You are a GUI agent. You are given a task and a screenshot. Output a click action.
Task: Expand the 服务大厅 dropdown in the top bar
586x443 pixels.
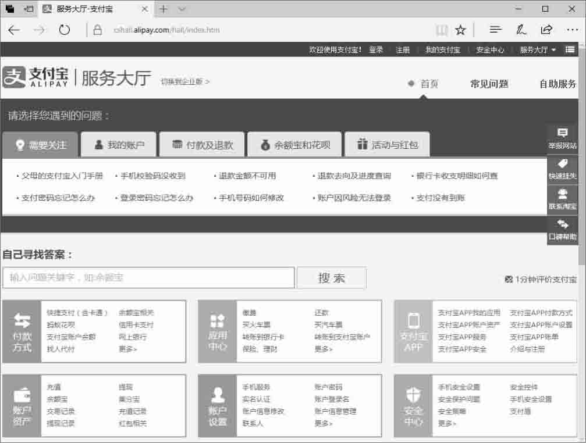coord(538,49)
